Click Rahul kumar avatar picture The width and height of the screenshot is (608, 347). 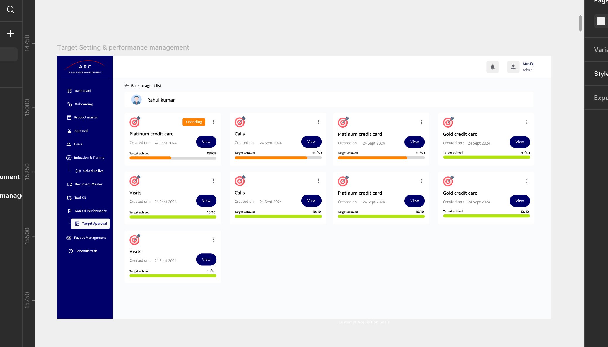tap(136, 100)
